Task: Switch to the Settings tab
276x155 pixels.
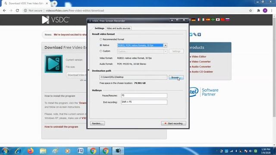Action: [x=99, y=28]
